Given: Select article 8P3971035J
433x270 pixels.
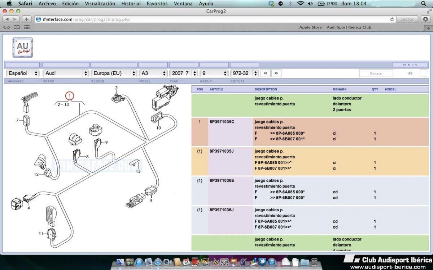Looking at the screenshot, I should [222, 151].
